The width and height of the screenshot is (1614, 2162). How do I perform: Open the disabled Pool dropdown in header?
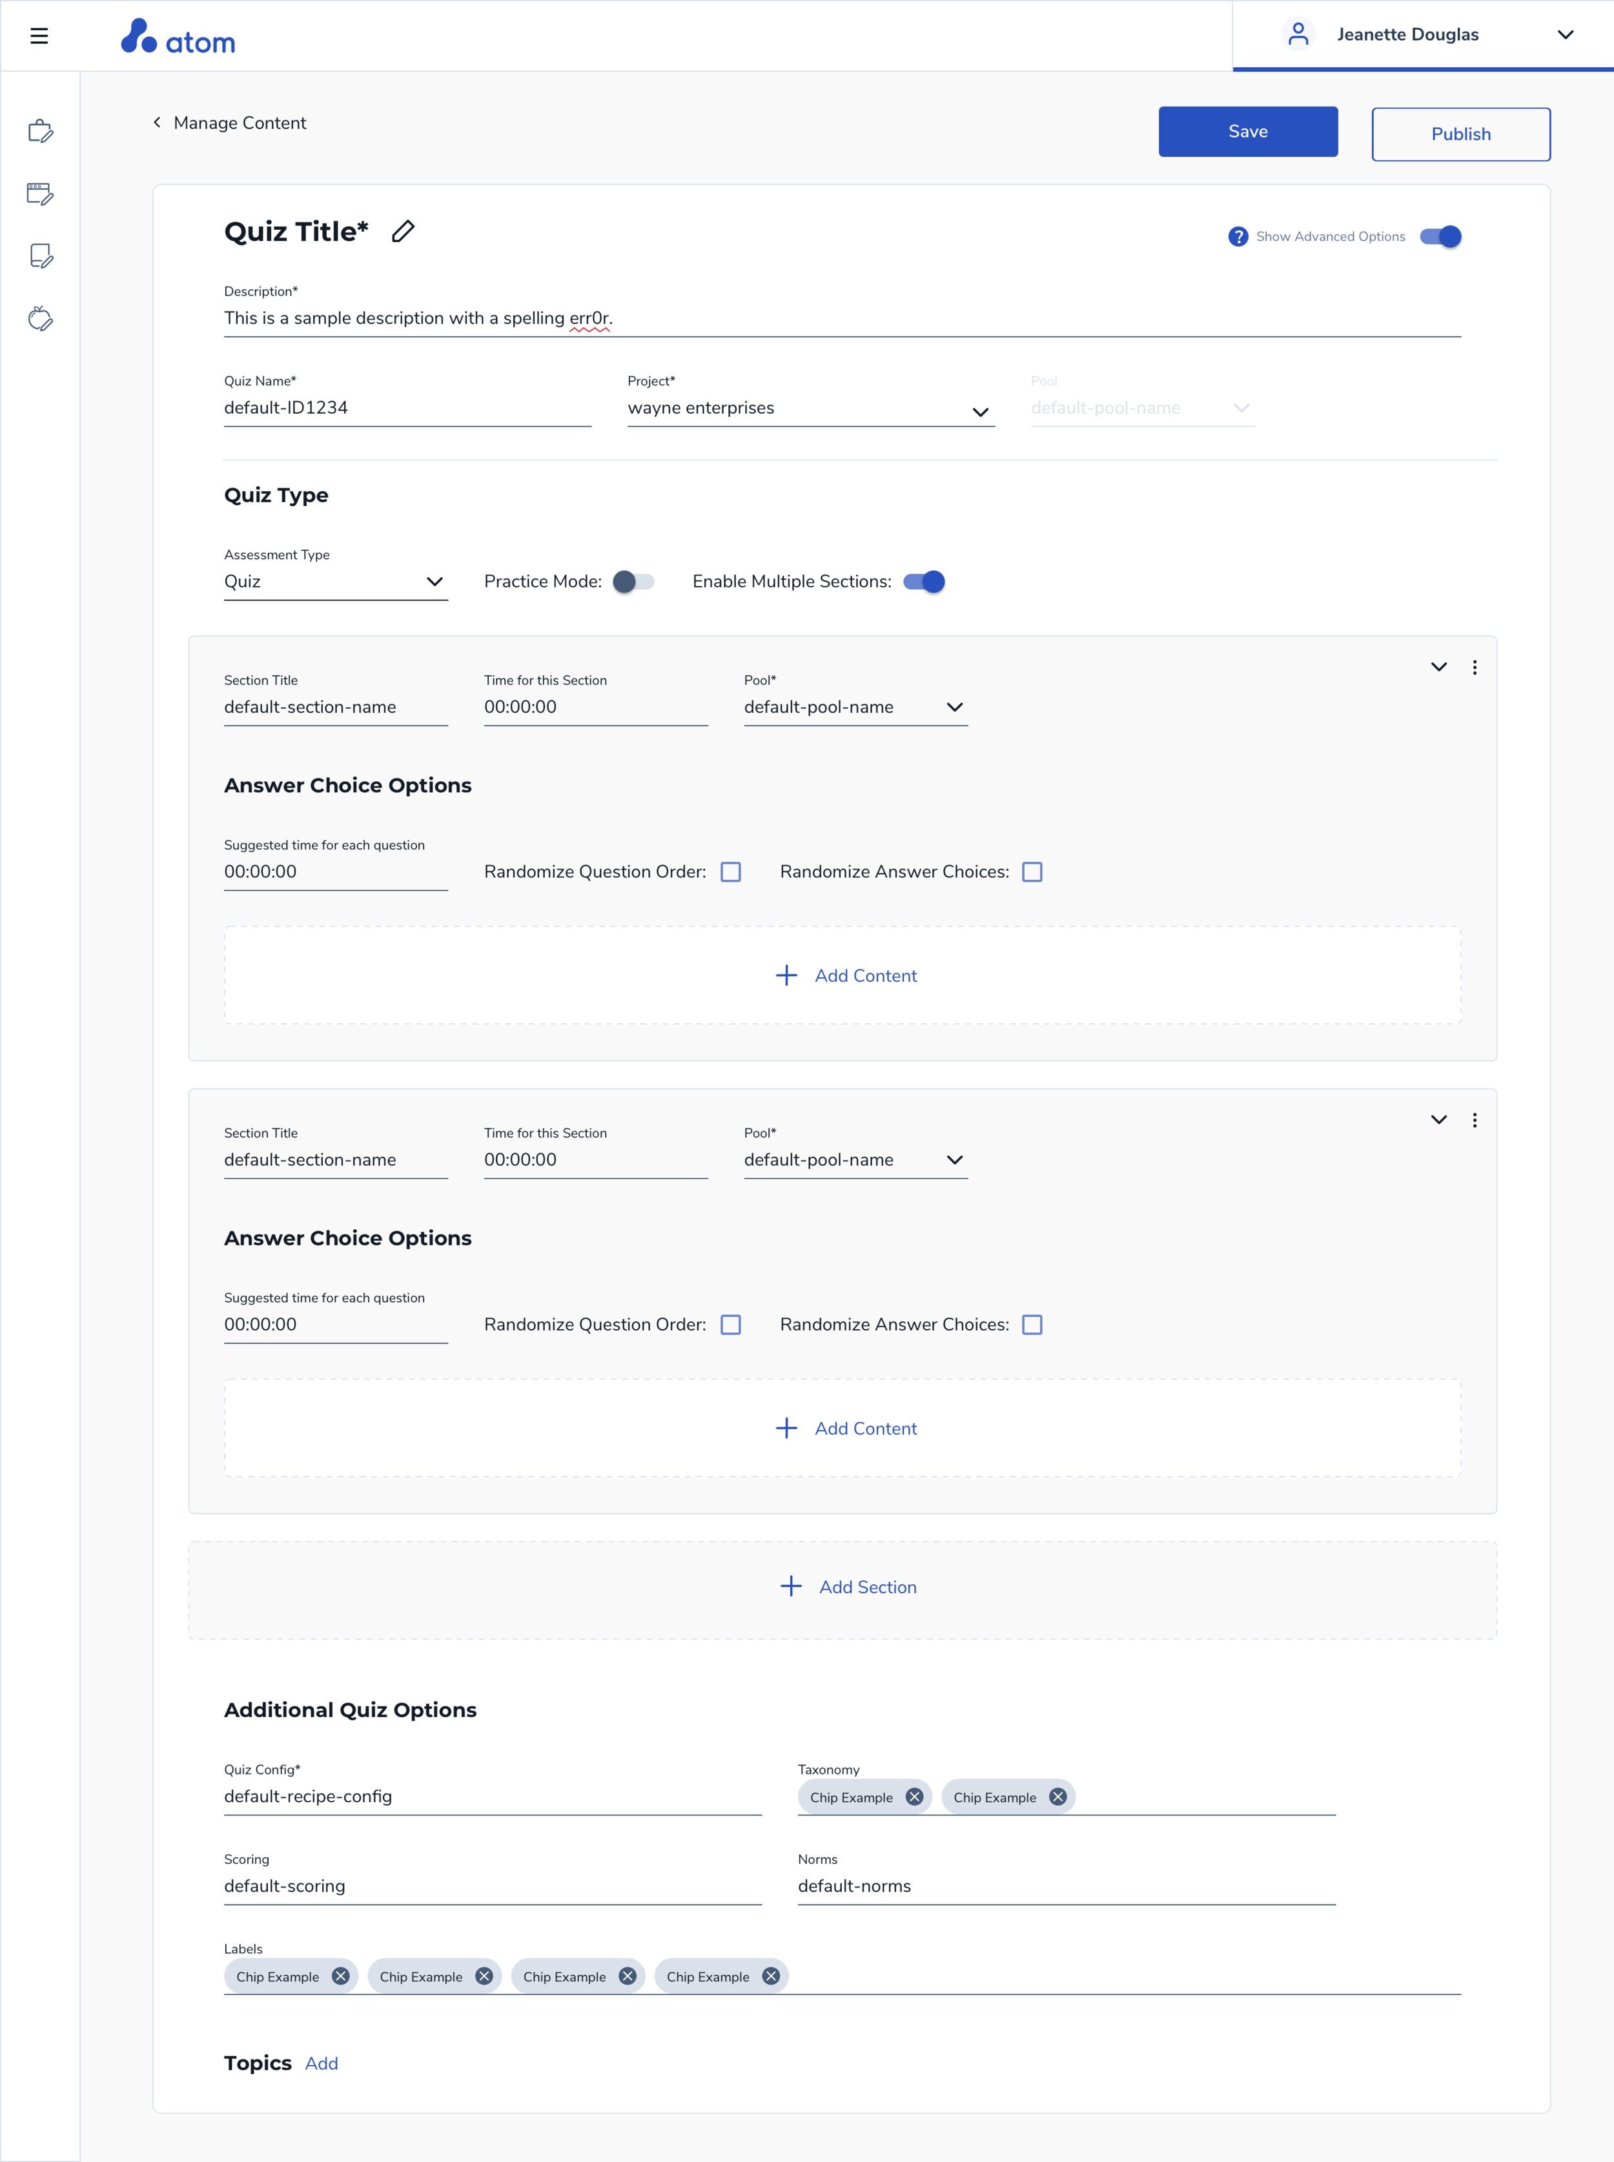pyautogui.click(x=1142, y=409)
